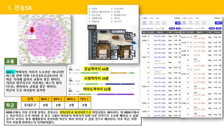Select the 43평 tab in the jeonse panel

point(204,23)
